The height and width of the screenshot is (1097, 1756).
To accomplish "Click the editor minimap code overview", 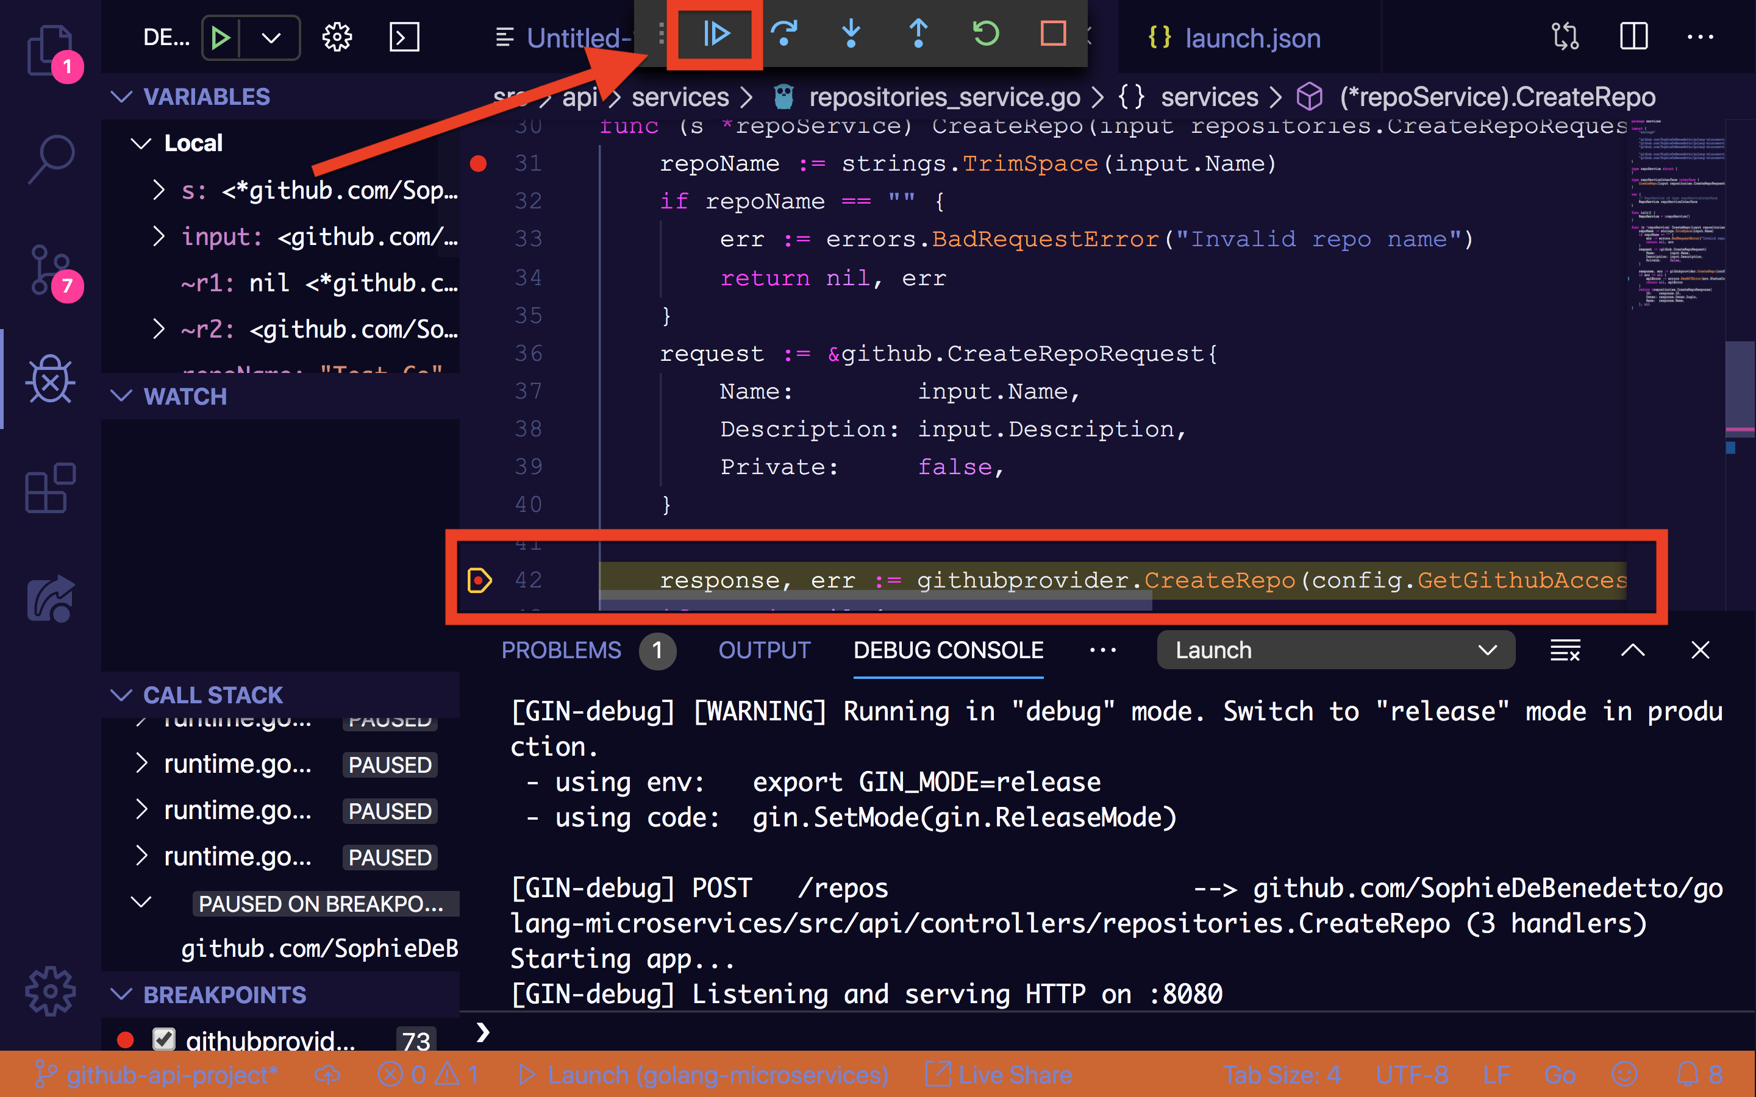I will coord(1676,218).
